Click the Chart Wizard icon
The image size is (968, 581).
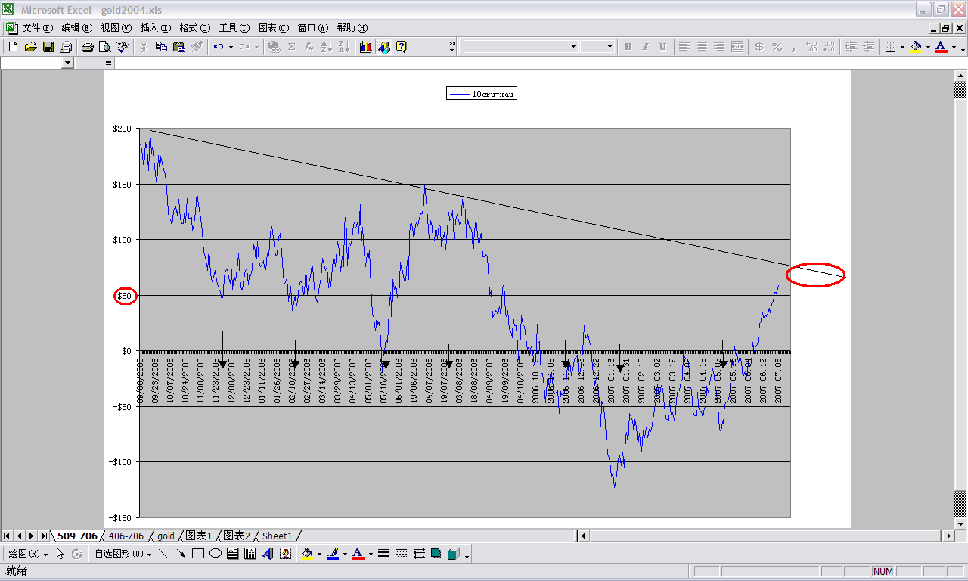(366, 47)
